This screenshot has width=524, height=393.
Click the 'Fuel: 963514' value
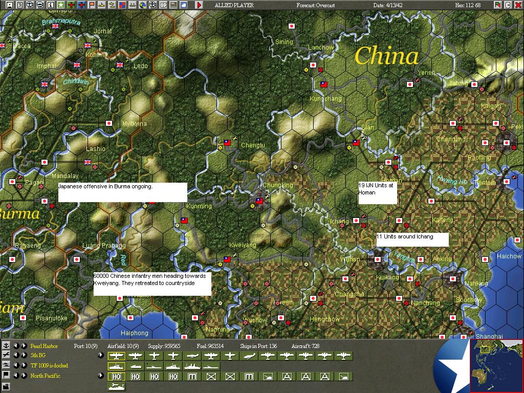(x=210, y=346)
